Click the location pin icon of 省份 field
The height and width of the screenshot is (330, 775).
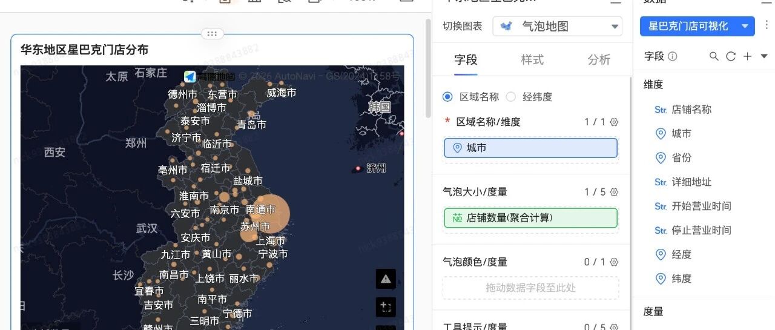[661, 158]
